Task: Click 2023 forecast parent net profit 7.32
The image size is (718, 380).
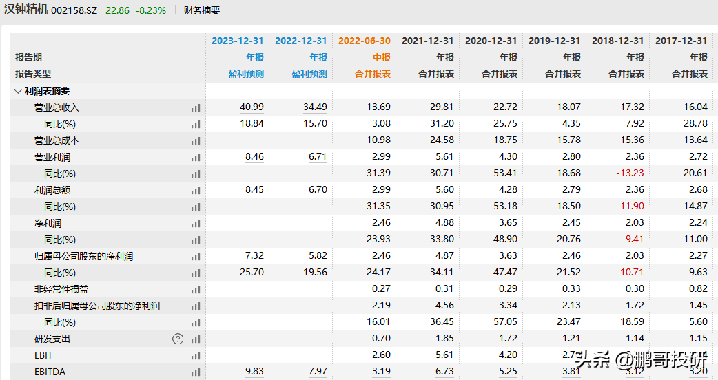Action: point(254,255)
